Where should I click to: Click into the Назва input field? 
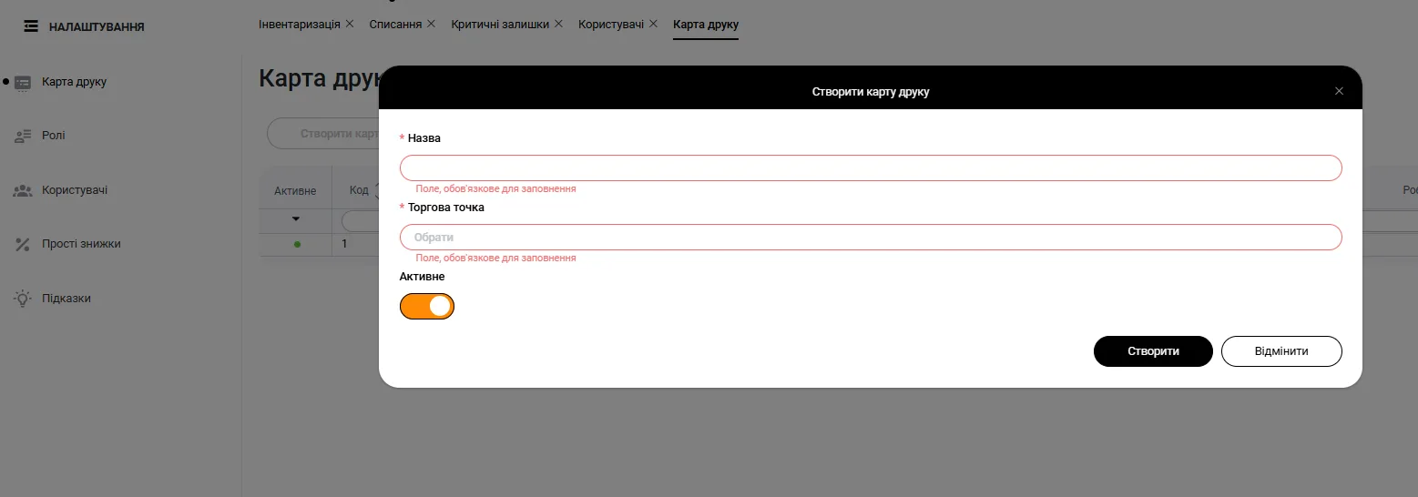pos(870,168)
